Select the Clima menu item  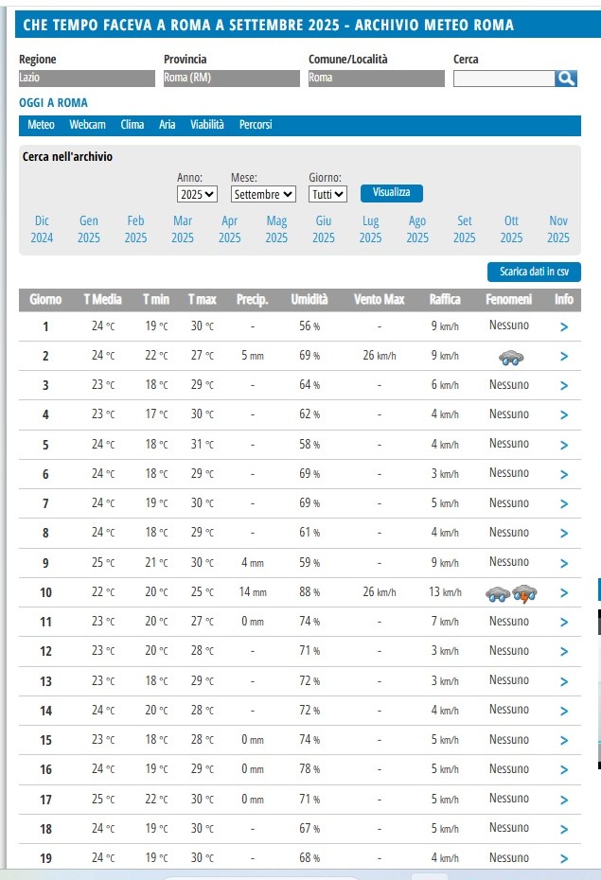click(133, 125)
